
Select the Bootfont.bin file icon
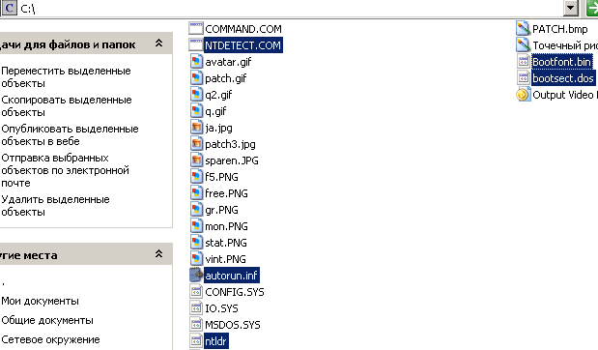[524, 62]
